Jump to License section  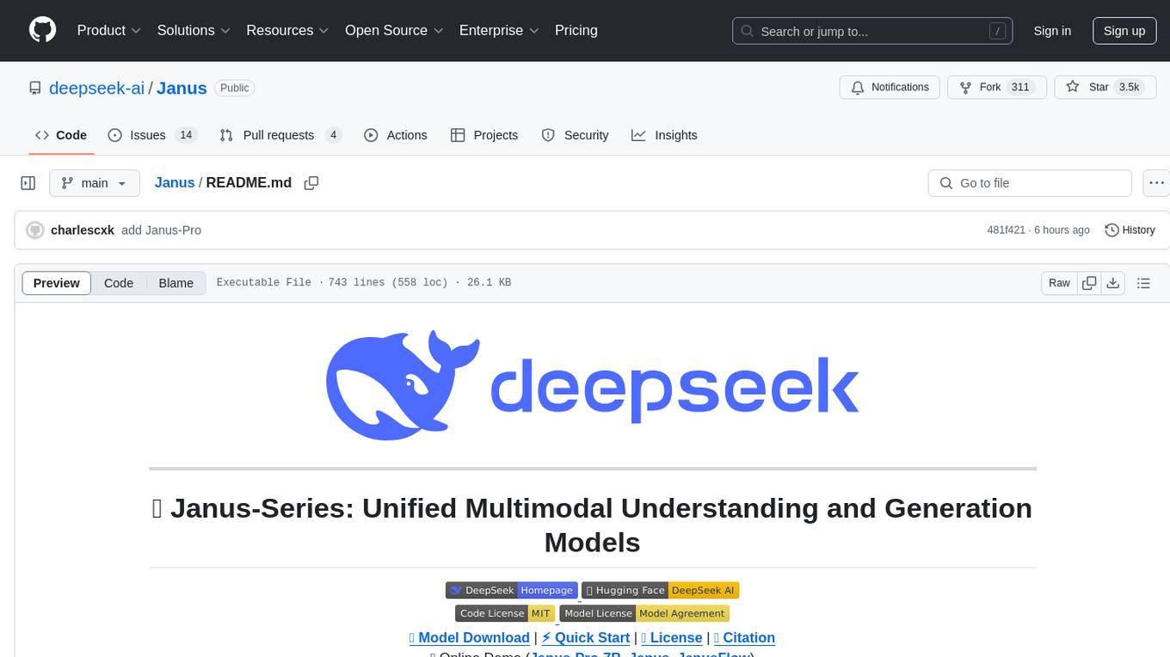[x=672, y=637]
